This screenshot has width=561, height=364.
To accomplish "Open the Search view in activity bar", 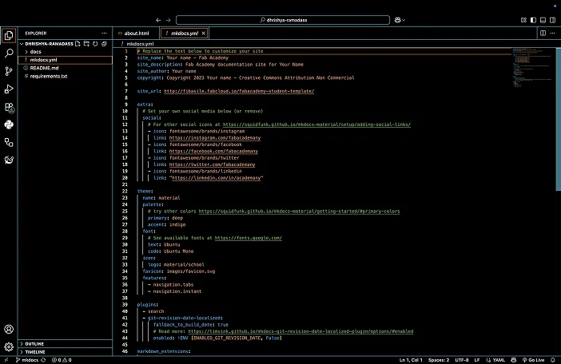I will 9,53.
